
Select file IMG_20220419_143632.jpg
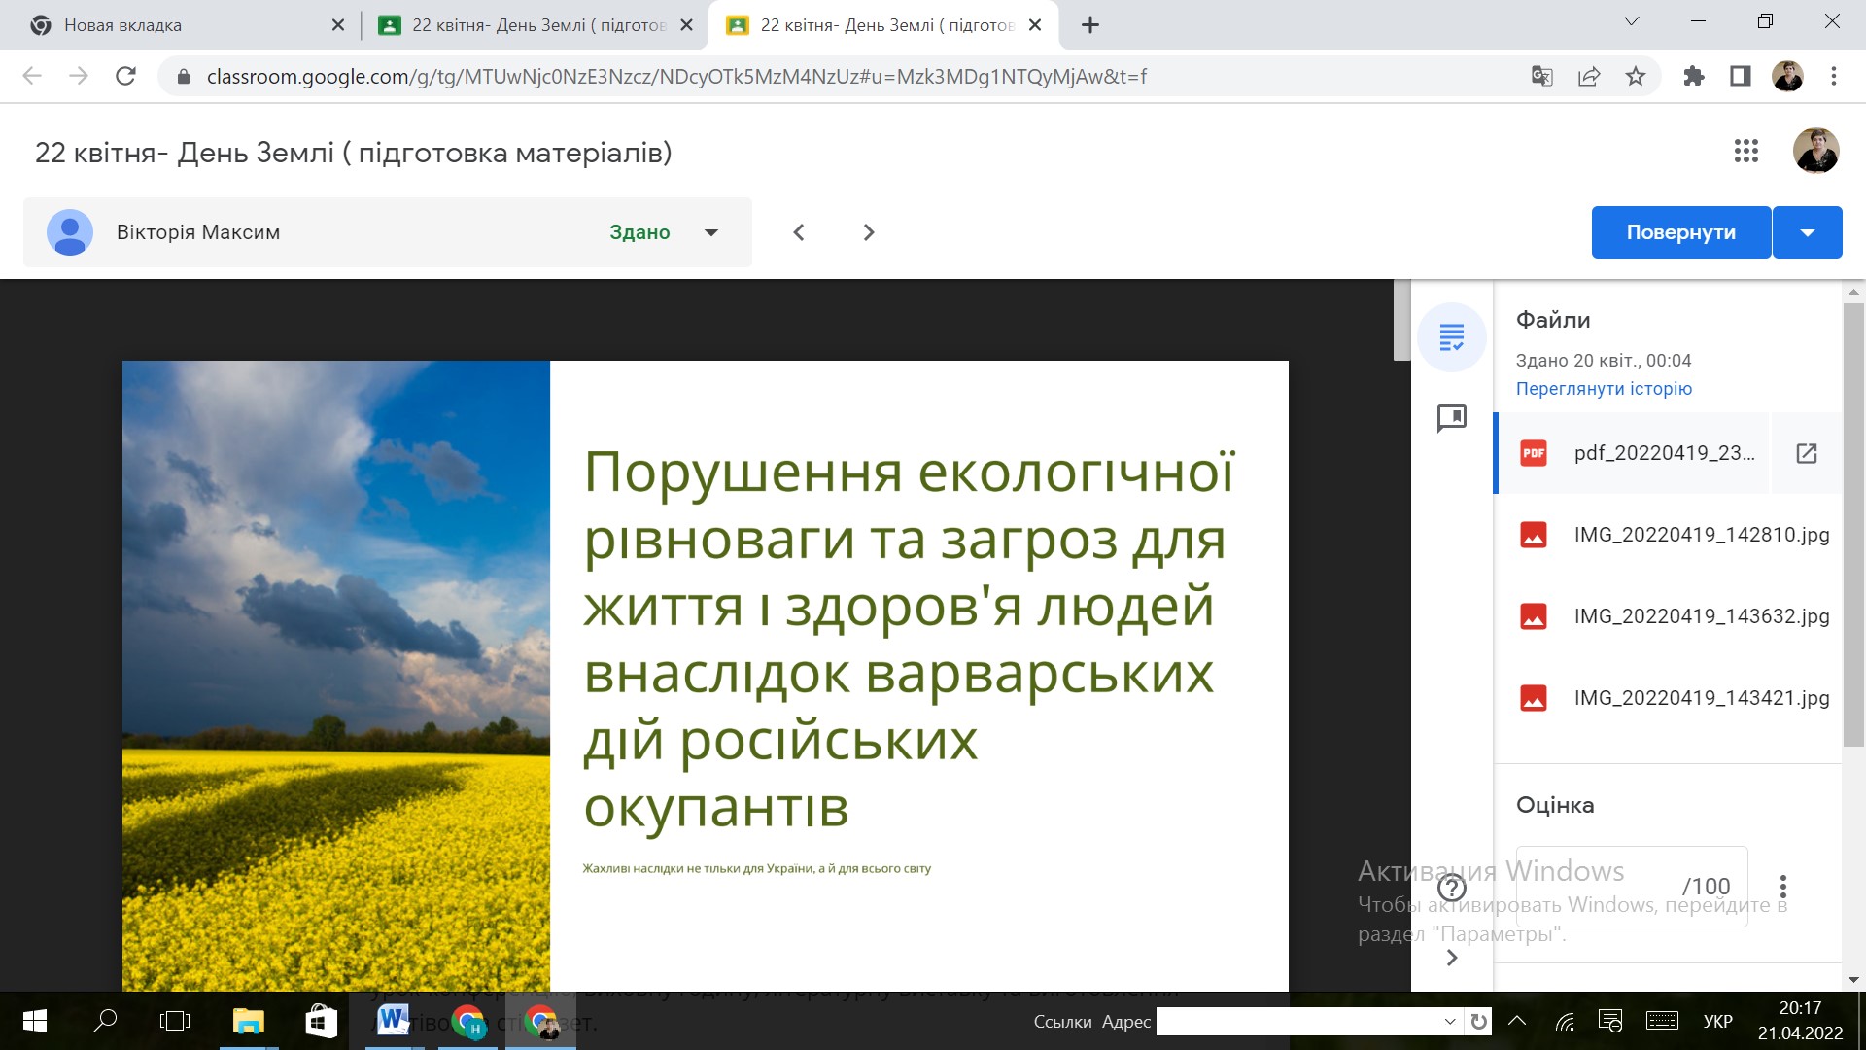(x=1668, y=616)
